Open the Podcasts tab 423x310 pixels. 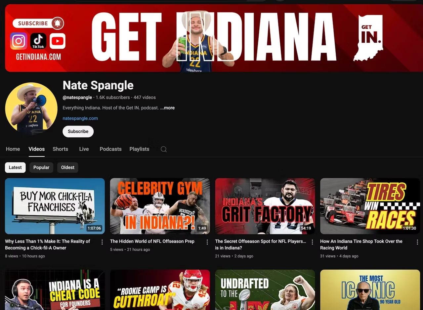110,149
